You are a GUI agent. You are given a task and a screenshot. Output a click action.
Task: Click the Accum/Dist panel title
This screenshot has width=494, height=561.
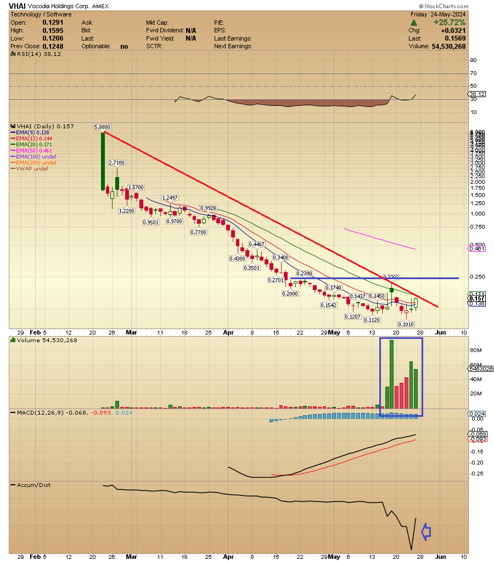pyautogui.click(x=33, y=485)
